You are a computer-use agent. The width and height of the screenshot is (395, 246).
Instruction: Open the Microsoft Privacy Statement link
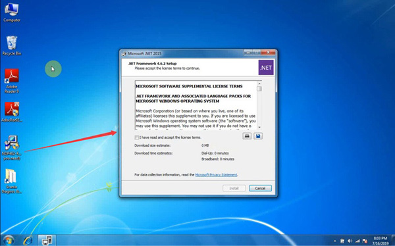[216, 175]
